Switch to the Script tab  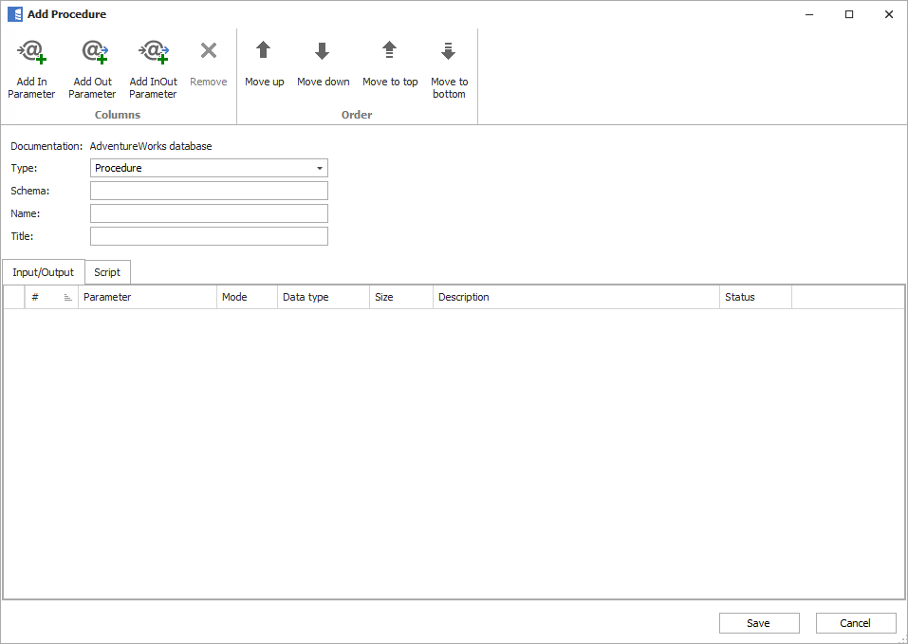coord(107,272)
